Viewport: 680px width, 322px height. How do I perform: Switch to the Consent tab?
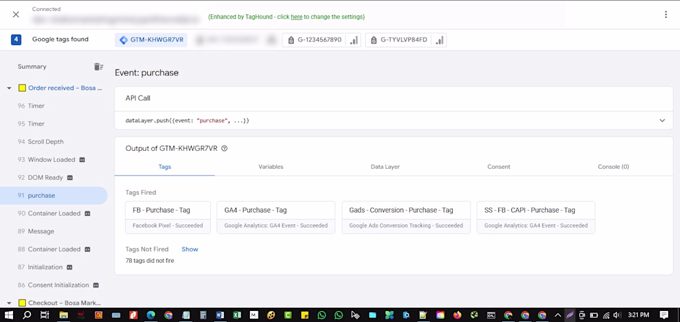[499, 167]
